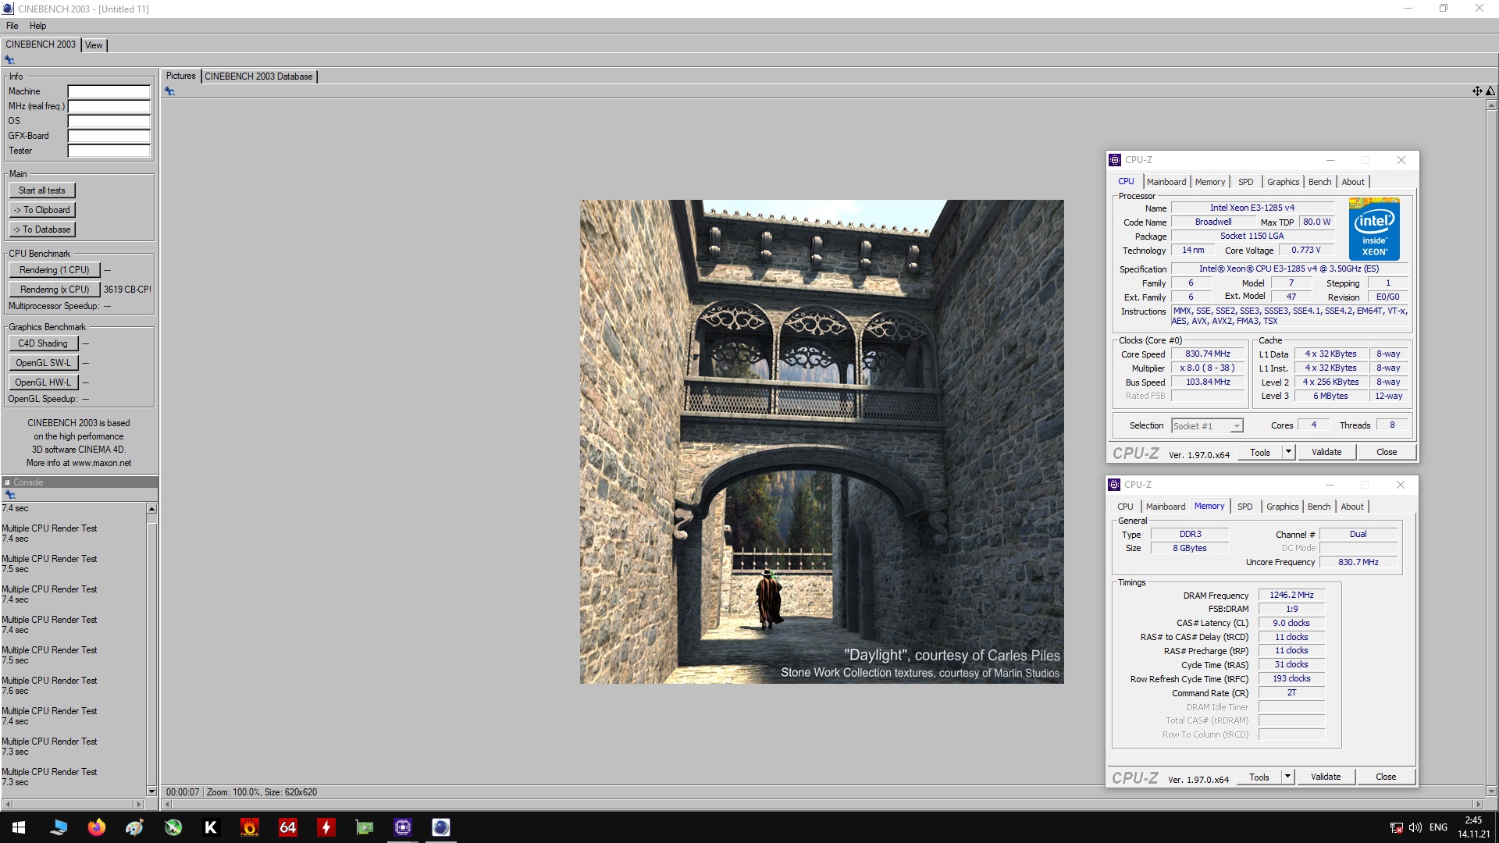Click the Xbox-style green taskbar icon

173,827
